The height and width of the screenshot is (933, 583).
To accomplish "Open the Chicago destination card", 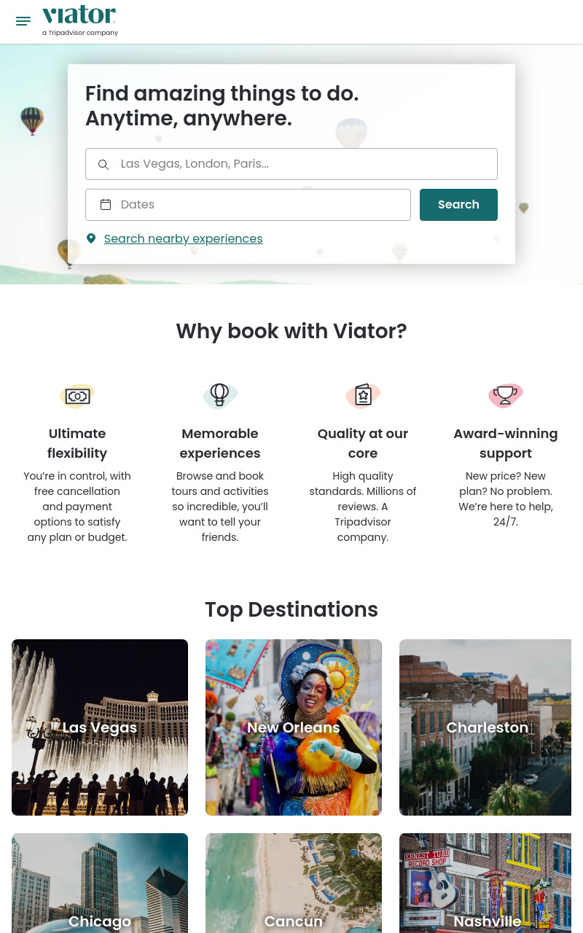I will pyautogui.click(x=100, y=883).
